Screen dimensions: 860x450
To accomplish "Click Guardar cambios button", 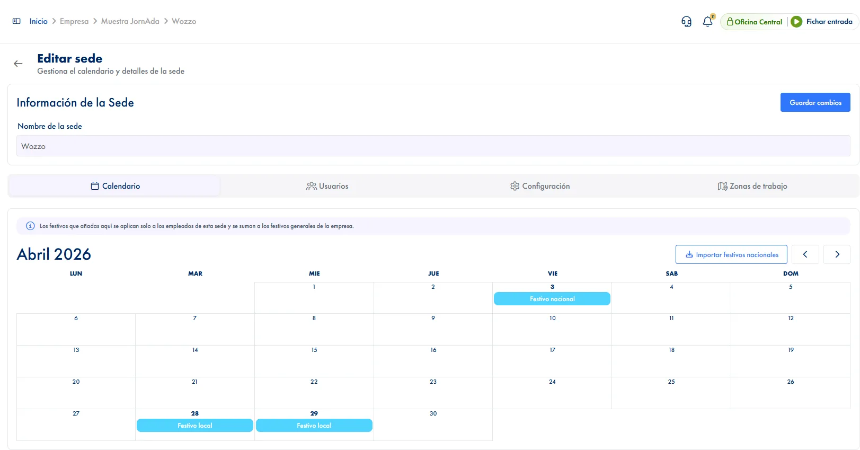I will click(x=815, y=102).
